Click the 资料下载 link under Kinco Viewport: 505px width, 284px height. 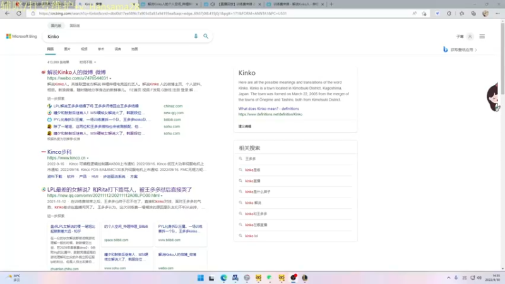pos(54,177)
